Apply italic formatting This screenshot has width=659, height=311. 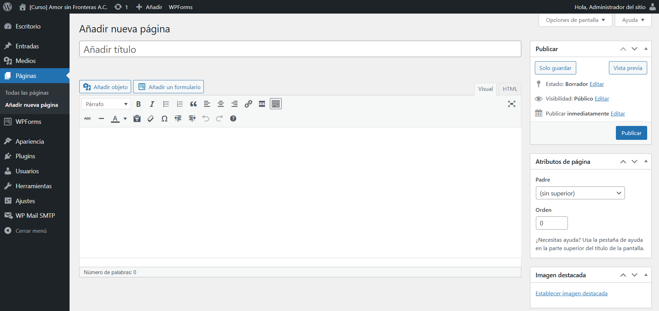coord(152,104)
